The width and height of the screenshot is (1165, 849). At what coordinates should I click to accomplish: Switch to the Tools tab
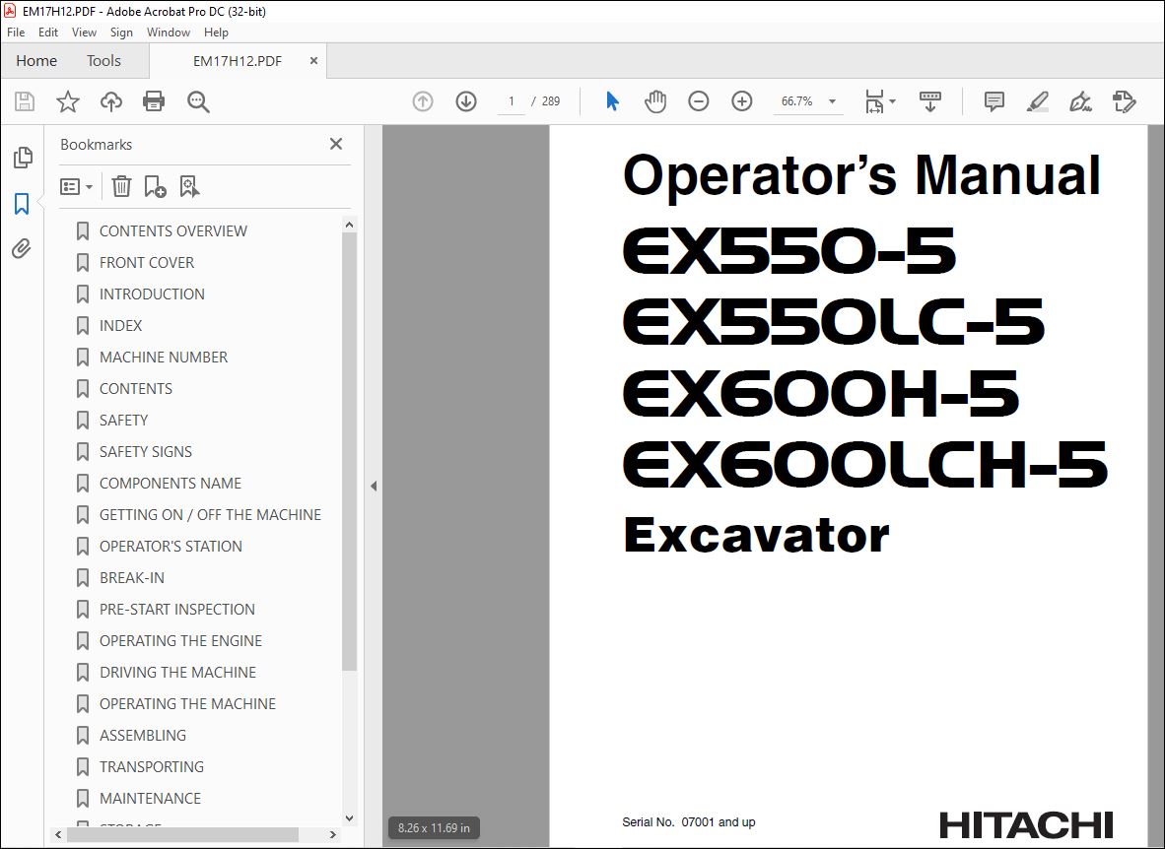click(x=103, y=61)
